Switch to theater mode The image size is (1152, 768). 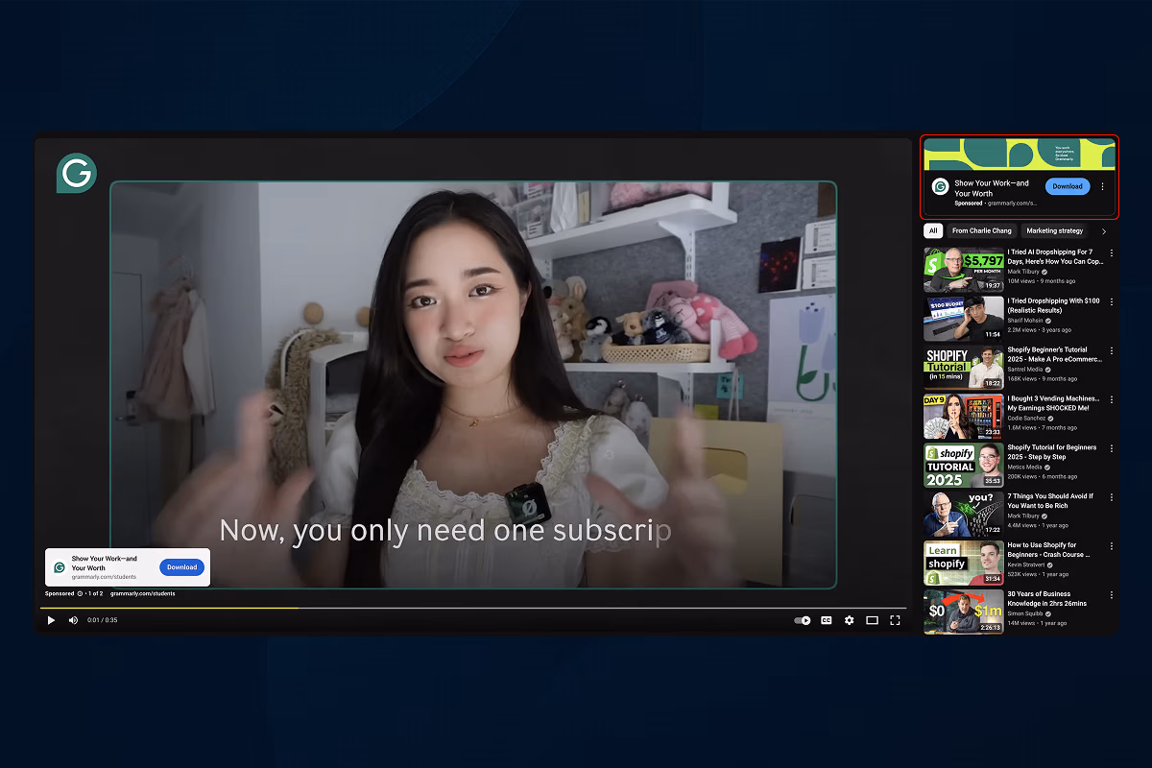872,620
